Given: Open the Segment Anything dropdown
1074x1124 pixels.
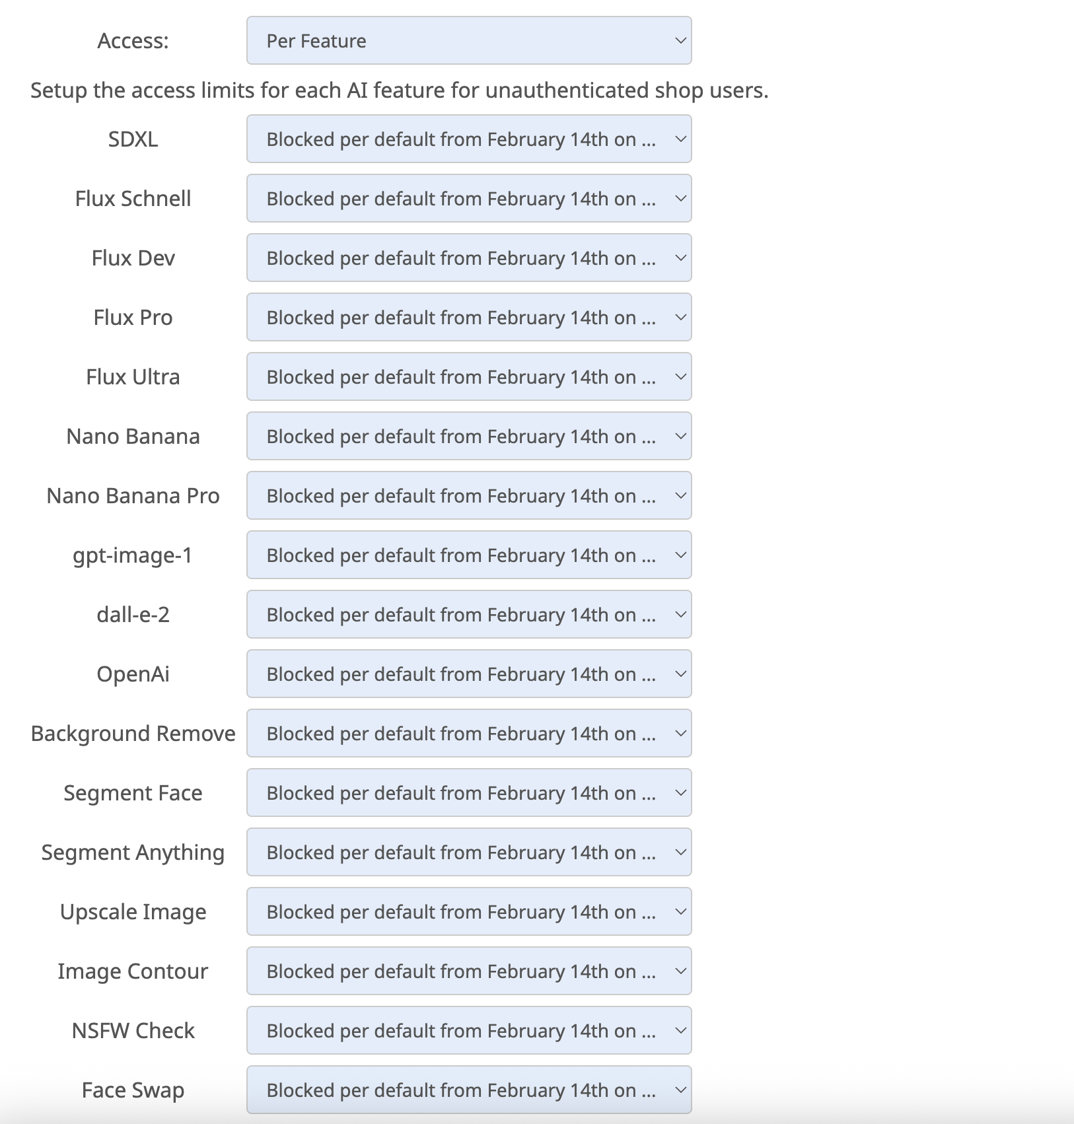Looking at the screenshot, I should (469, 852).
